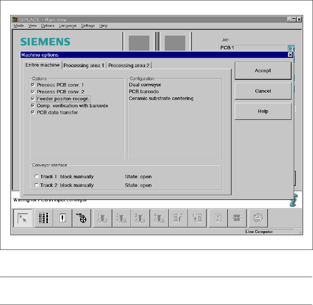
Task: Click the blue information 'i' icon
Action: (294, 200)
